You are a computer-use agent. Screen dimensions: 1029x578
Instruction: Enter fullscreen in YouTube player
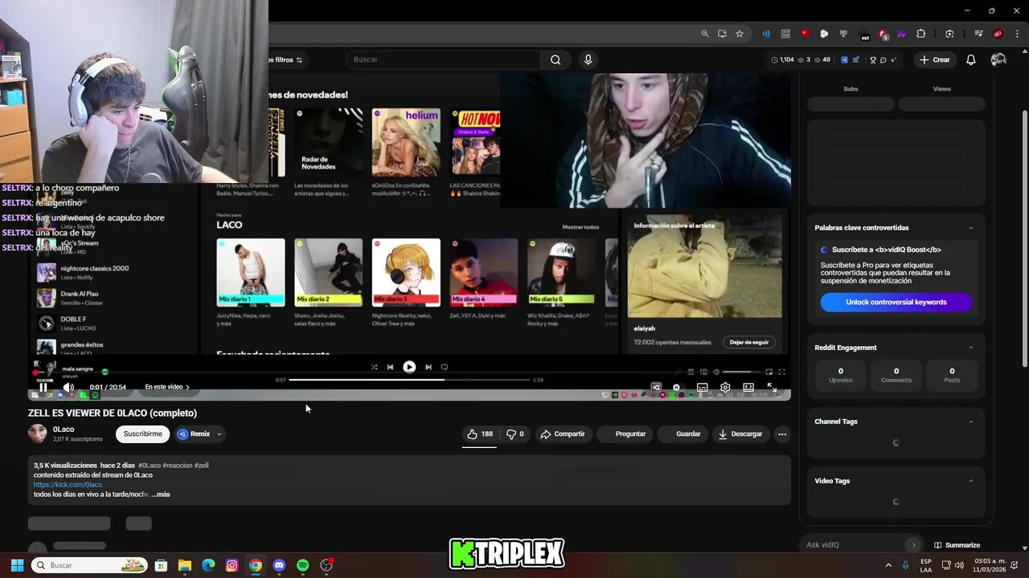772,387
